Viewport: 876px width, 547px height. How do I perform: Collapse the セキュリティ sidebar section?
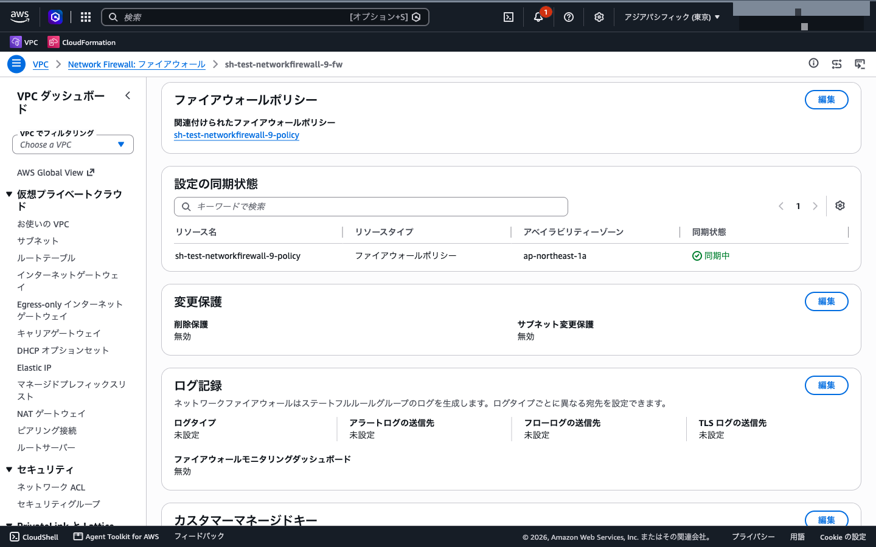pos(9,469)
